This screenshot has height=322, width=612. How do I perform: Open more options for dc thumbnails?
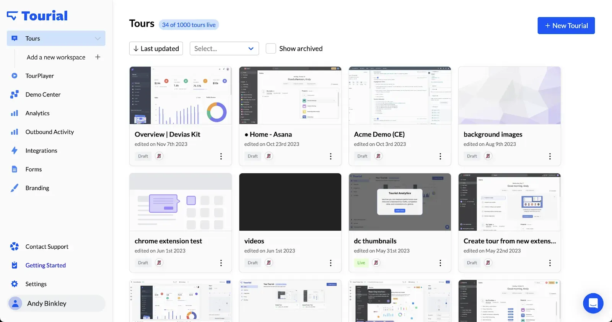(440, 263)
